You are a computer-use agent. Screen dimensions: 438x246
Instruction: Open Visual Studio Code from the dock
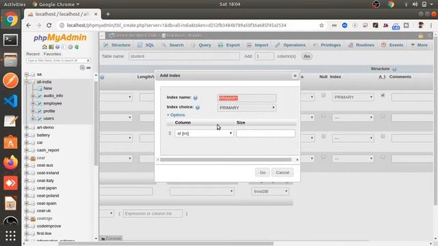11,101
